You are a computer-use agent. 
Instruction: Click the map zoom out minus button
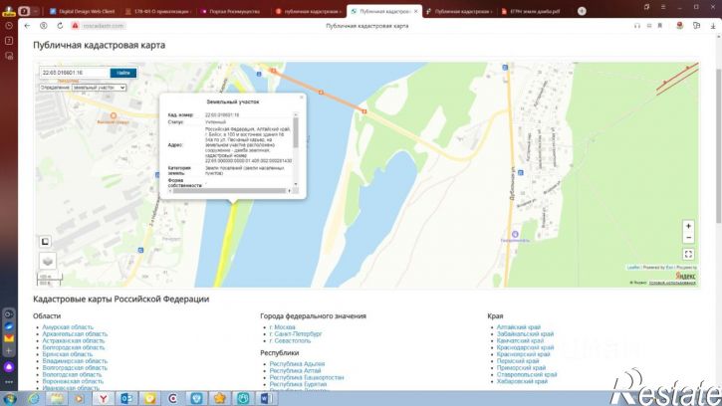[688, 238]
